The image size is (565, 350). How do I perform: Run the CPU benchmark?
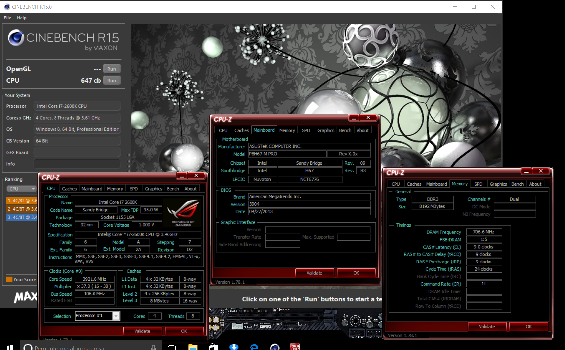(x=112, y=80)
